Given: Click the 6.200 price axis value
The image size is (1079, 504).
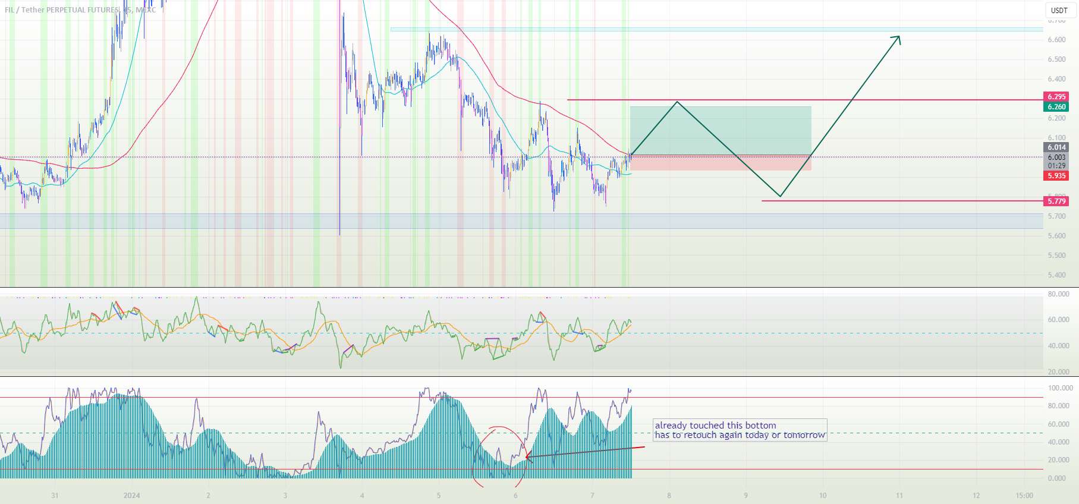Looking at the screenshot, I should click(1056, 118).
